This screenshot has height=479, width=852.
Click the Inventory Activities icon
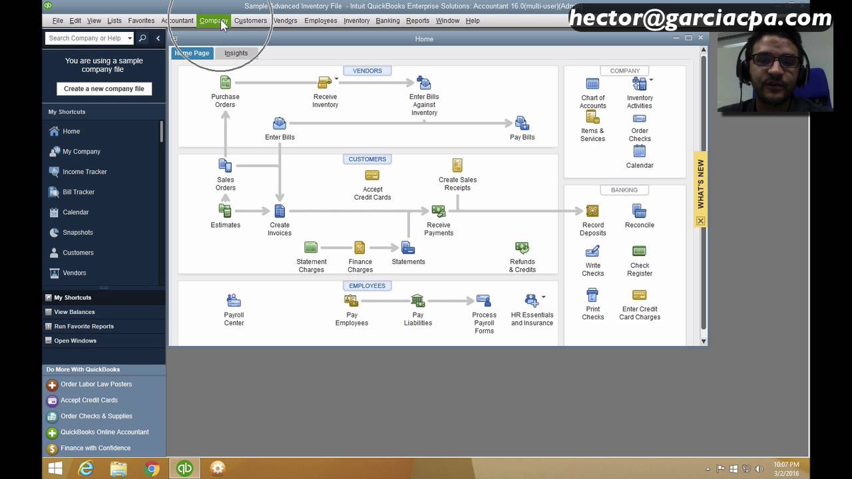[638, 84]
